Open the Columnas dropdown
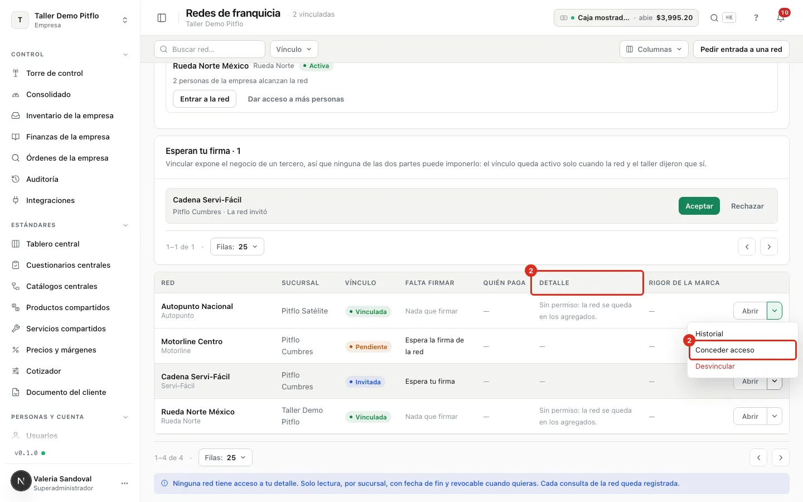803x502 pixels. [654, 49]
